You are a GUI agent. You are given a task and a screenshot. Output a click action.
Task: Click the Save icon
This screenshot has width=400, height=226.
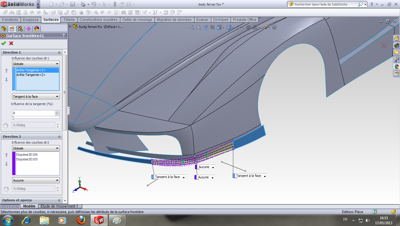click(x=72, y=4)
